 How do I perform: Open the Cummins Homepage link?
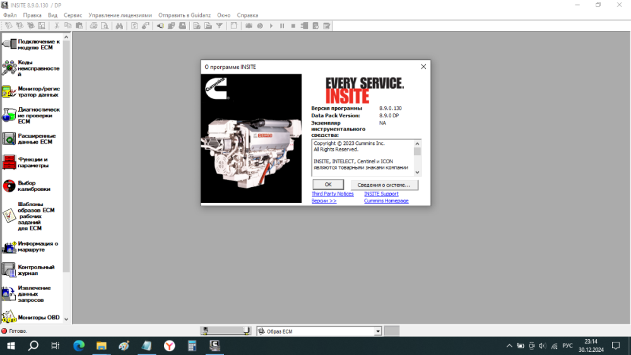[x=386, y=201]
